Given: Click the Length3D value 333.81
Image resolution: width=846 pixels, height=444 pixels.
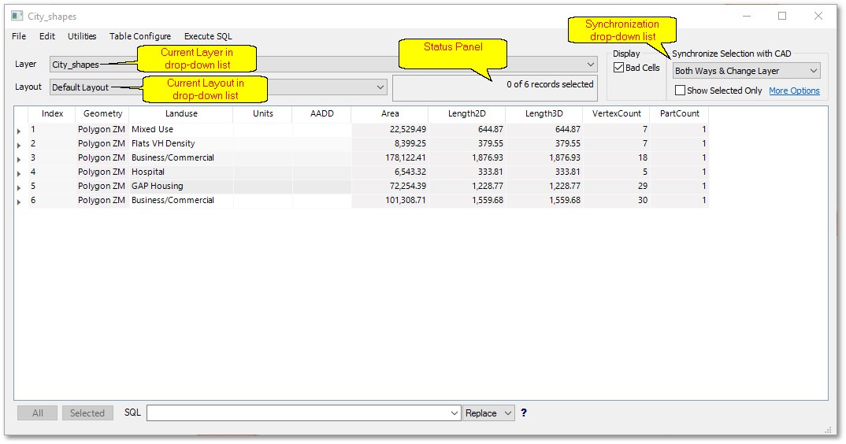Looking at the screenshot, I should tap(568, 172).
